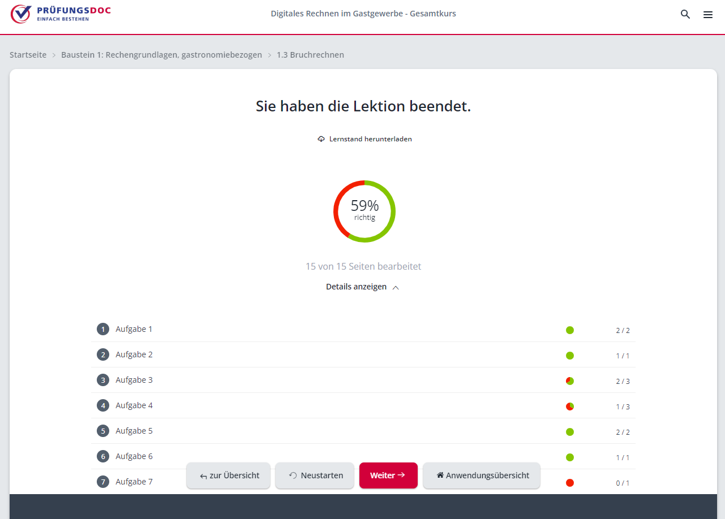The image size is (725, 519).
Task: Click the cloud download icon
Action: tap(321, 139)
